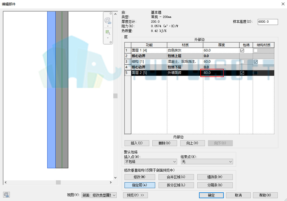This screenshot has height=201, width=287.
Task: Click the 混凝土，现场浇注 material cell
Action: 185,62
